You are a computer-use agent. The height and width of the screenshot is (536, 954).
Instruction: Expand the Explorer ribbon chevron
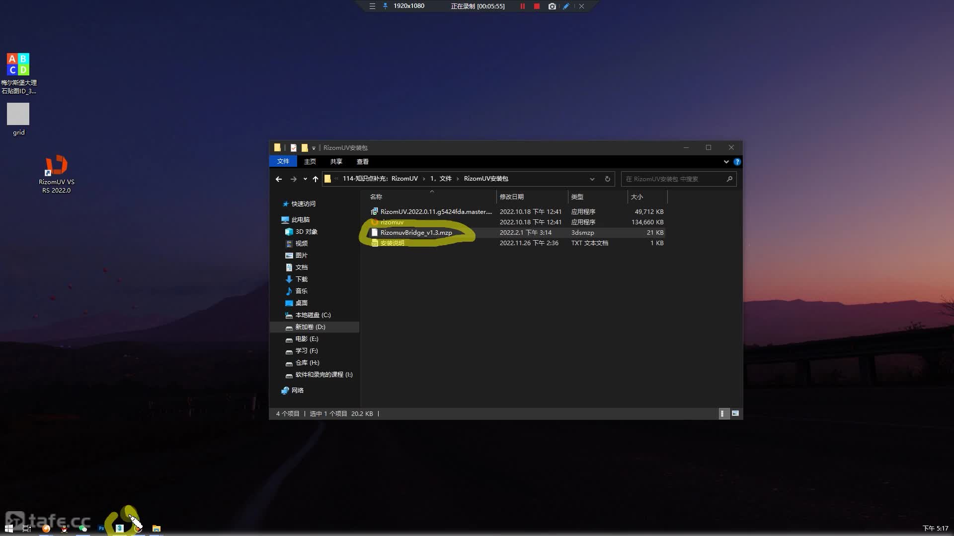tap(726, 161)
